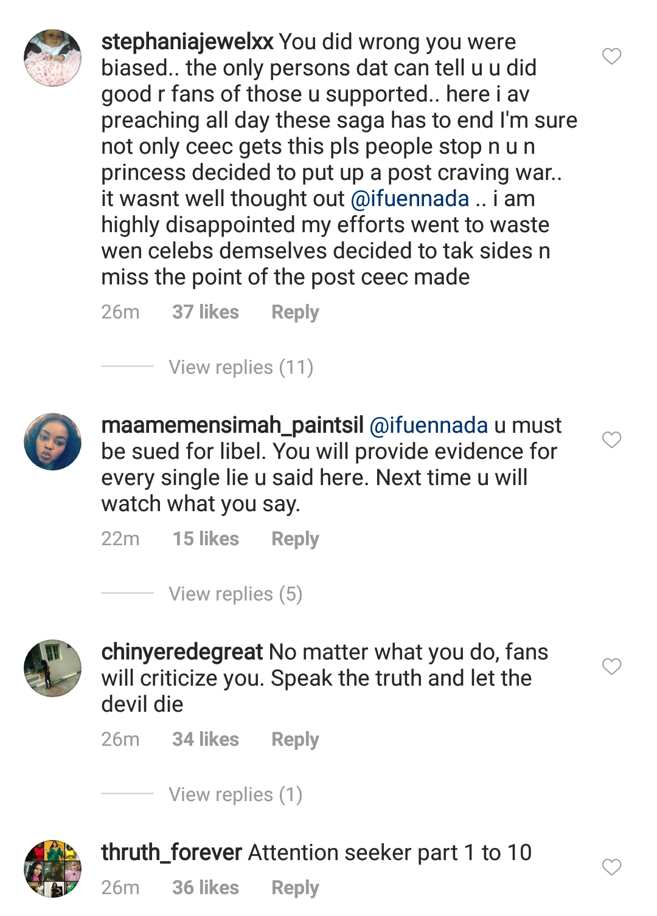Tap thruth_forever's collage avatar
657x916 pixels.
tap(53, 869)
